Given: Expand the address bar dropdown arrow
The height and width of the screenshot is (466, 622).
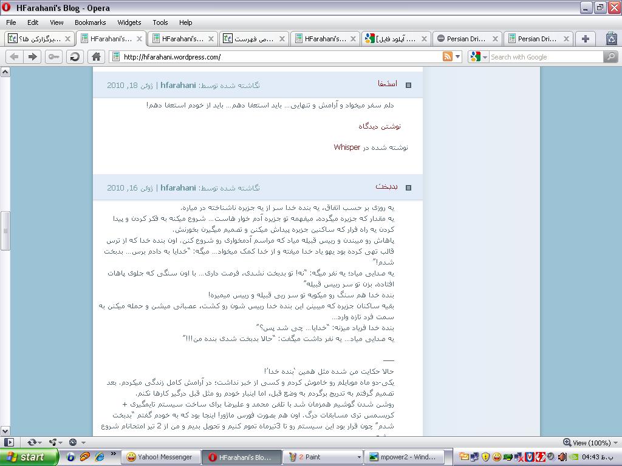Looking at the screenshot, I should pyautogui.click(x=458, y=57).
